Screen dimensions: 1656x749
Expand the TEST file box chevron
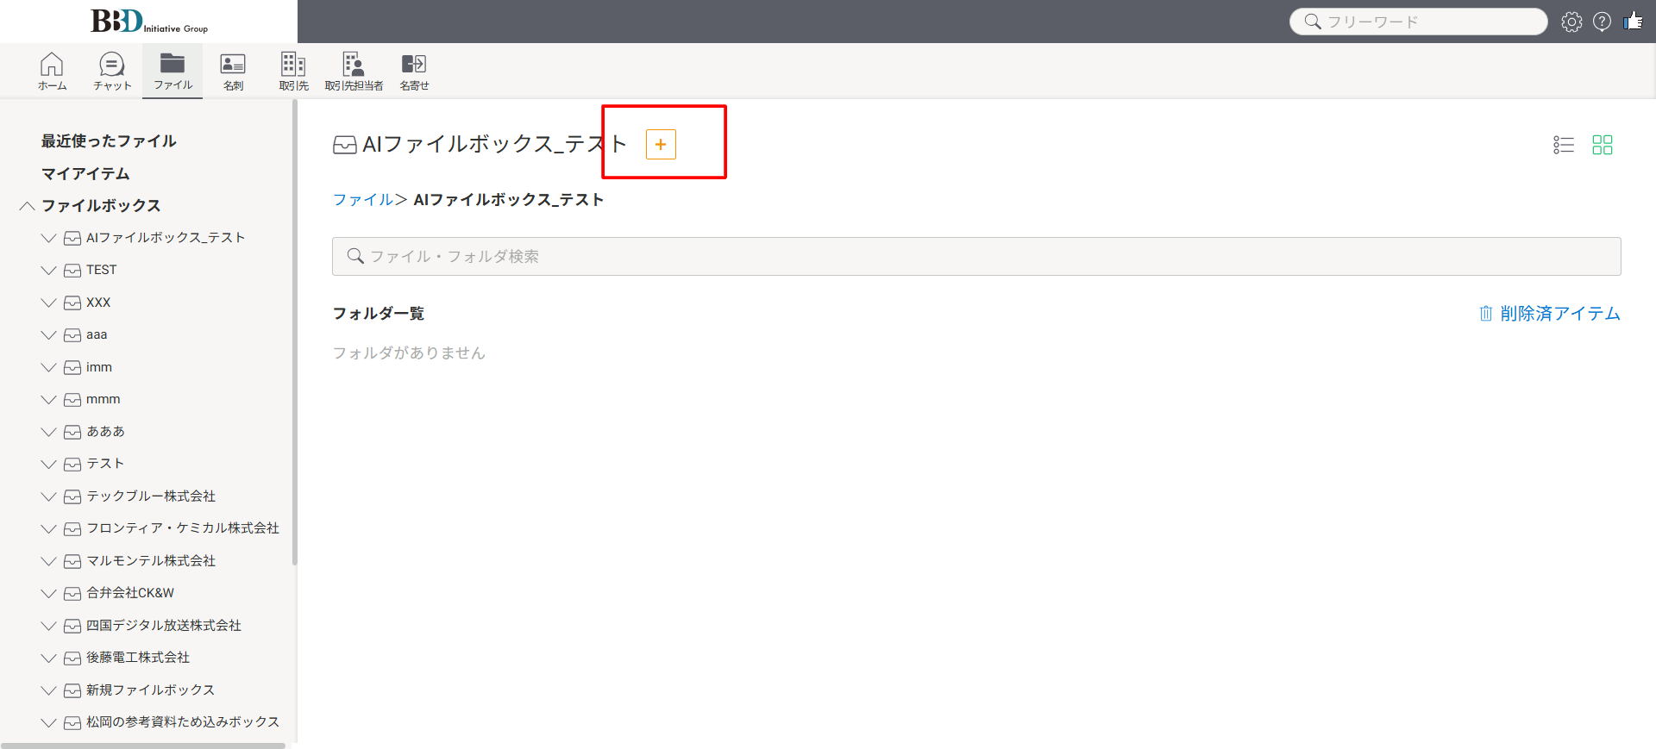[x=49, y=271]
